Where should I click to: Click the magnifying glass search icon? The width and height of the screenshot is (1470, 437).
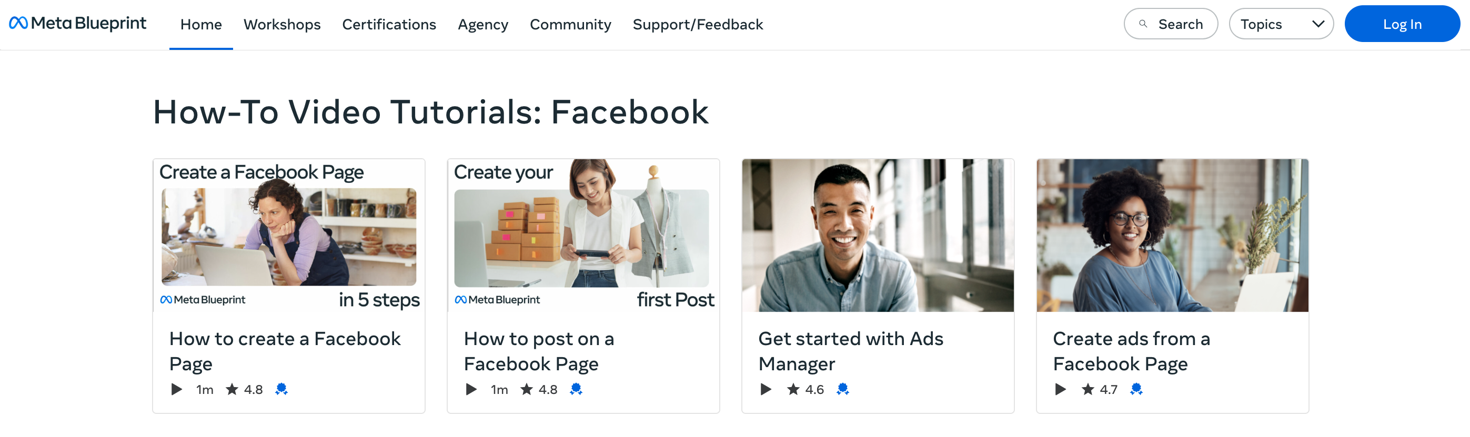coord(1142,24)
